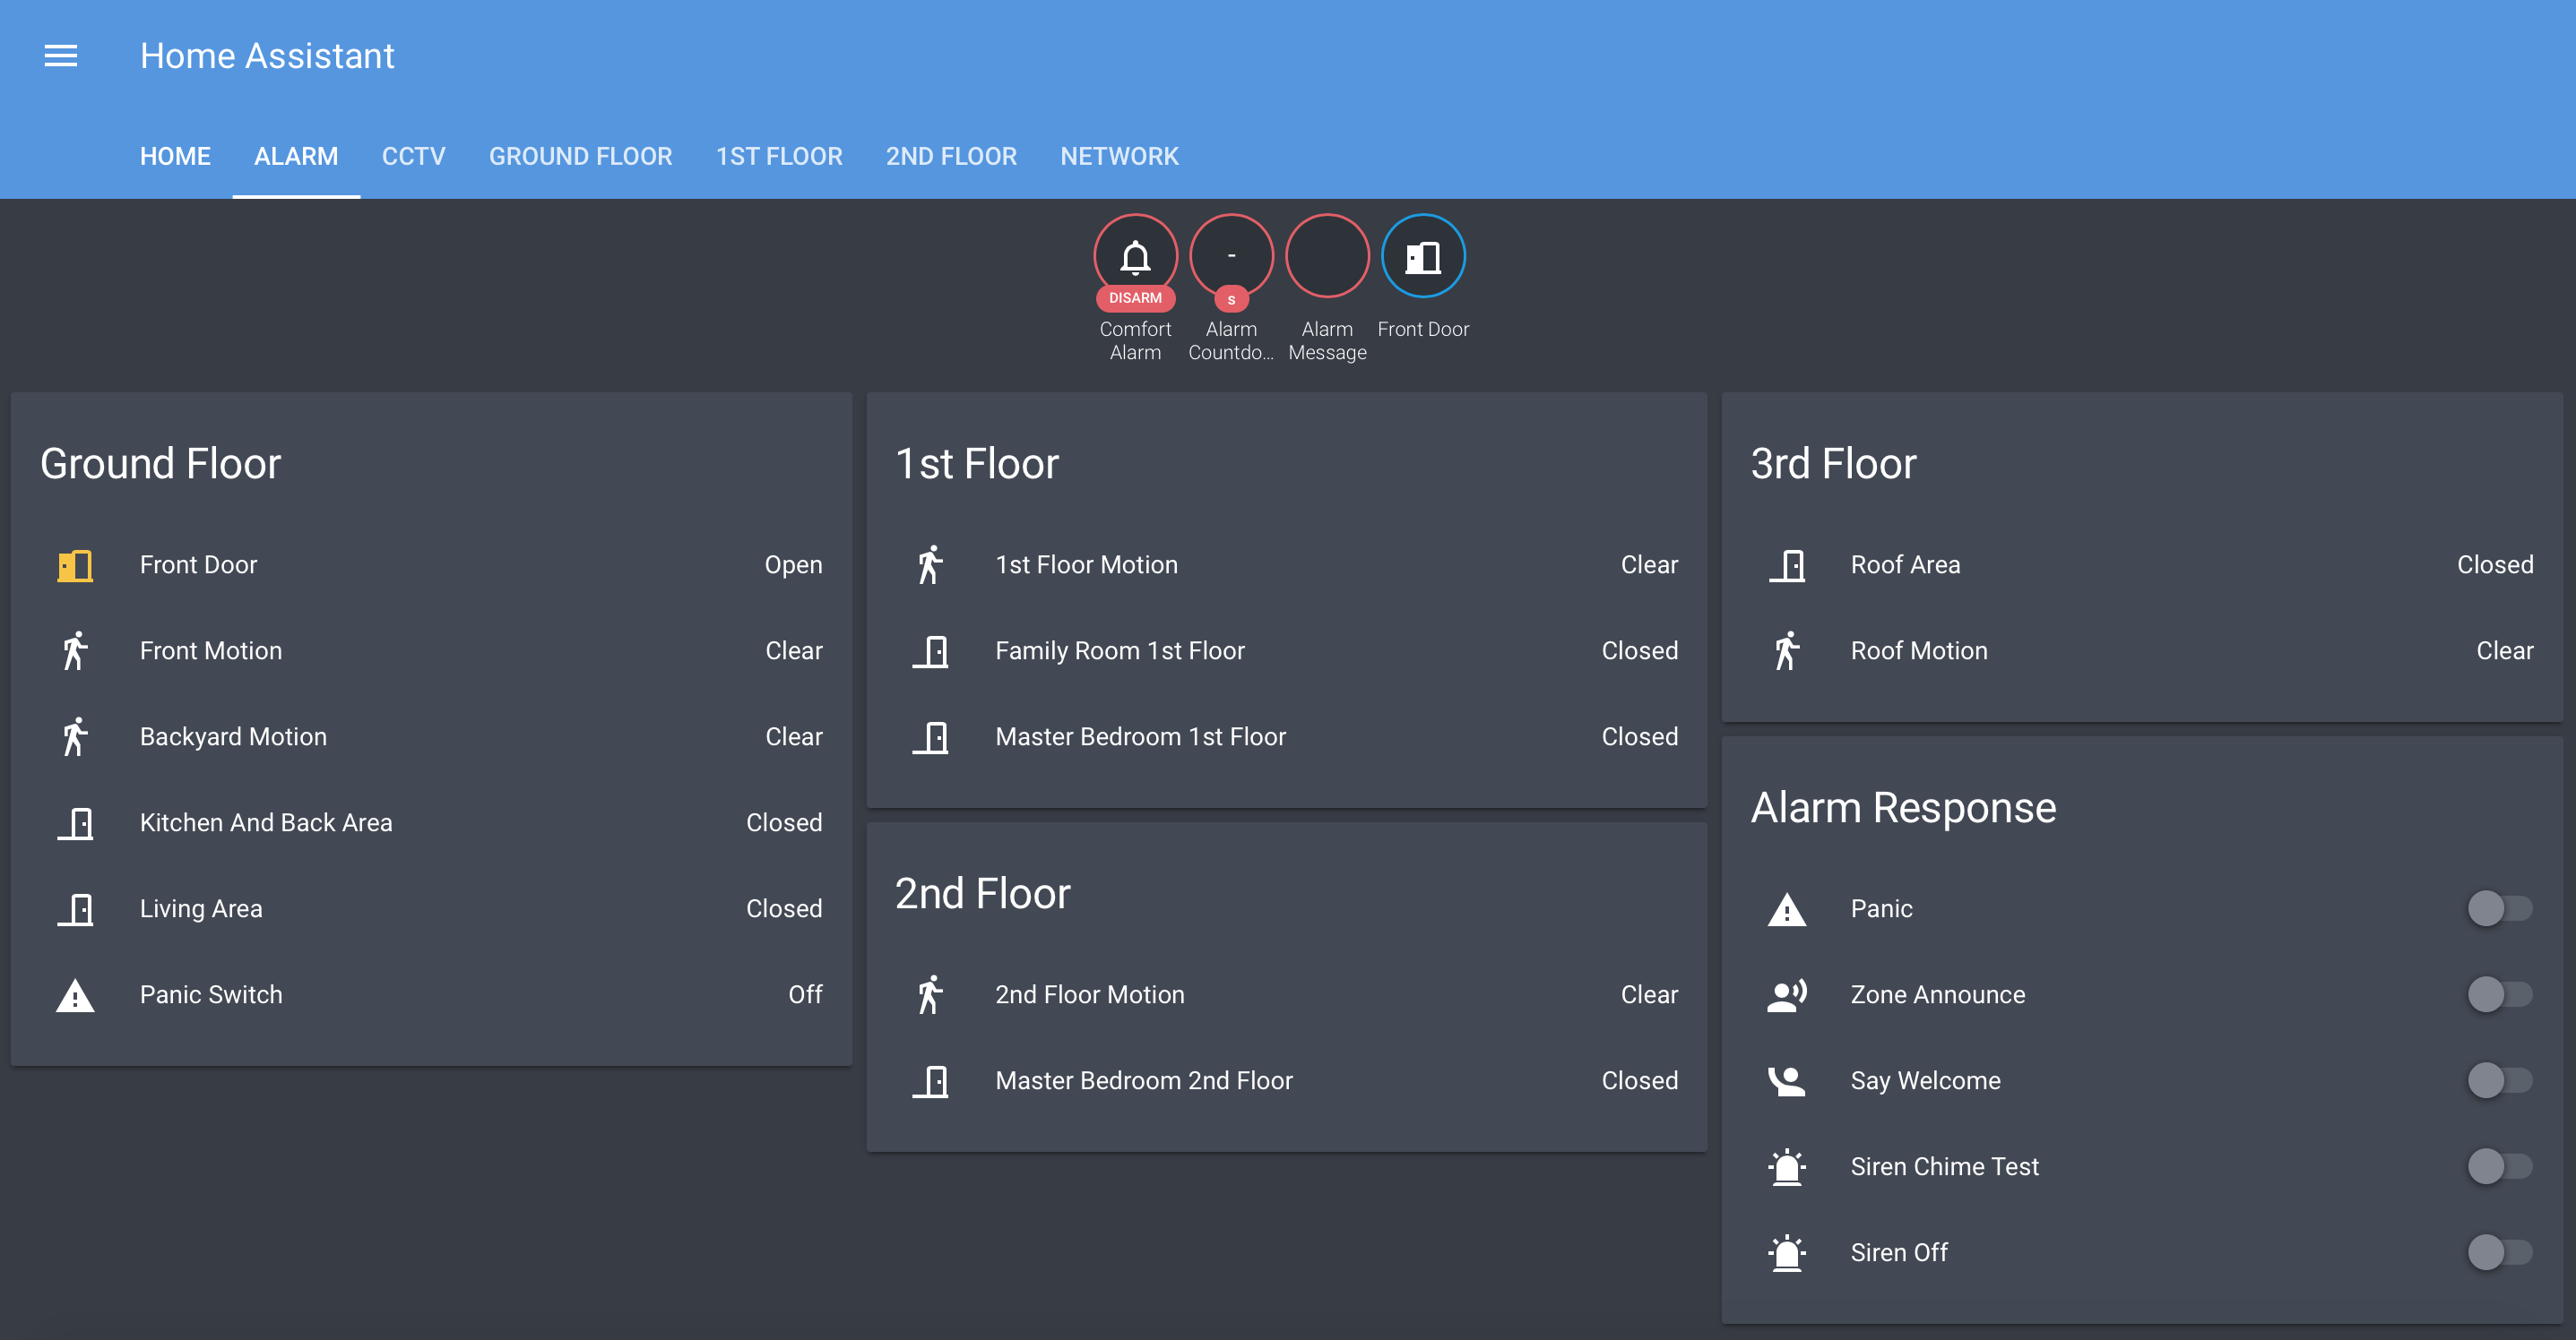
Task: Click the Comfort Alarm bell badge
Action: tap(1134, 257)
